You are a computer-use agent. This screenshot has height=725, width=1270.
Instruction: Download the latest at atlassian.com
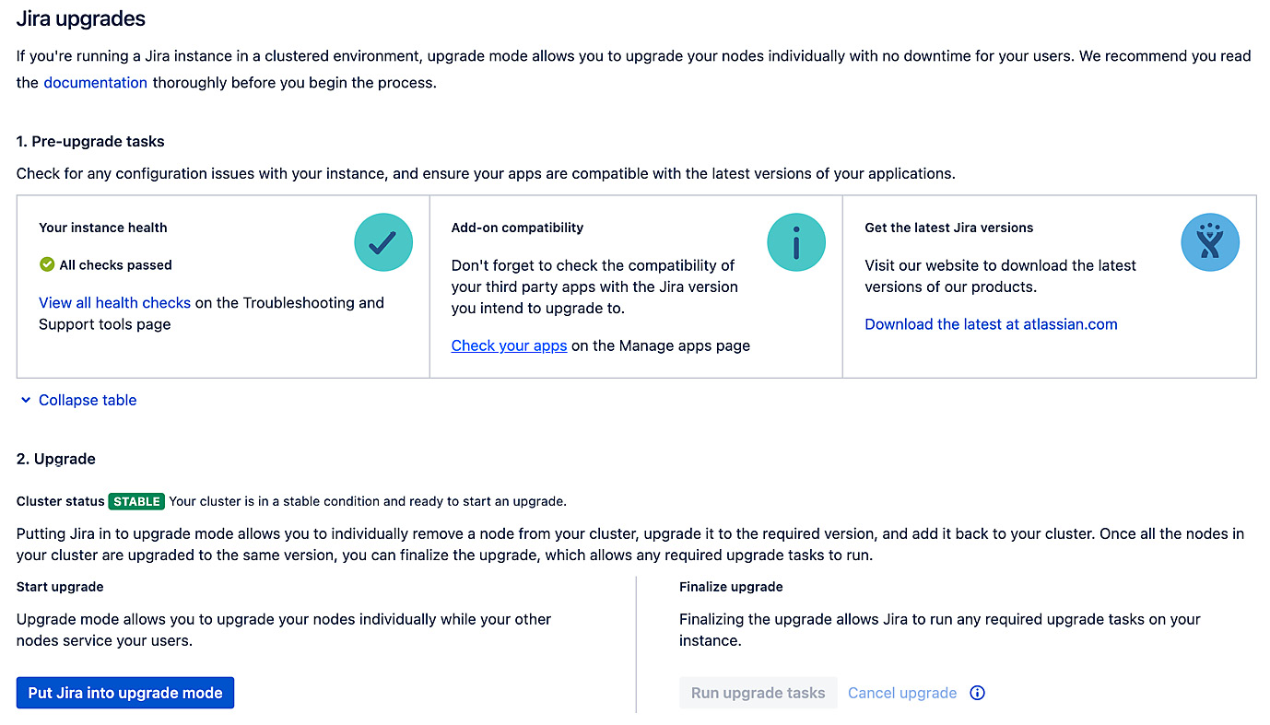(991, 323)
